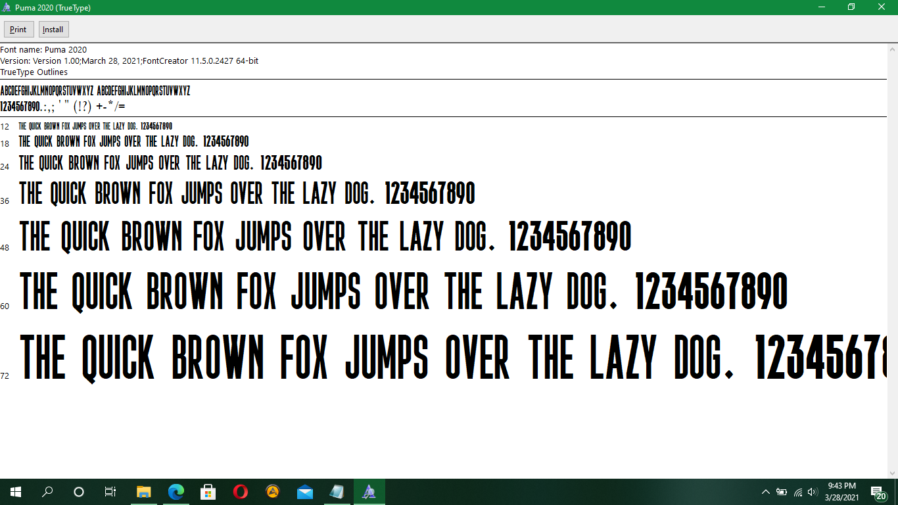Launch Cortana from the taskbar
This screenshot has height=505, width=898.
tap(79, 492)
